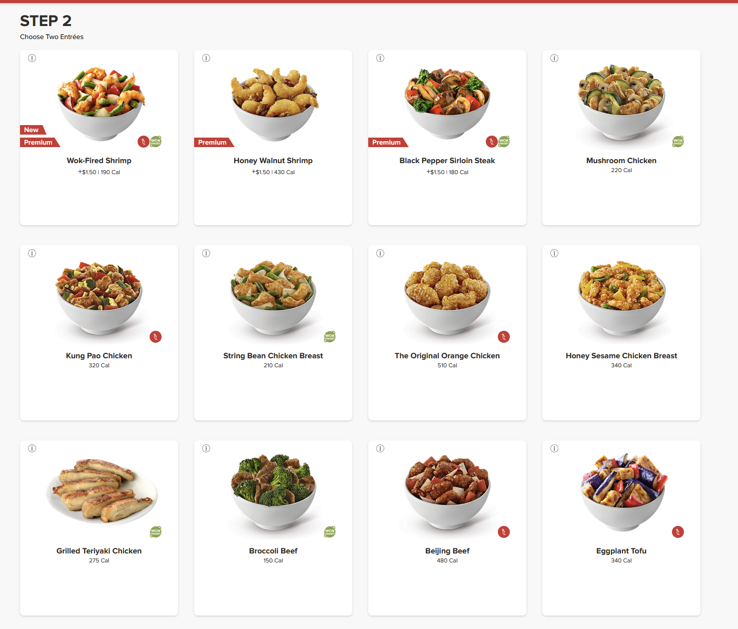Open info icon on Eggplant Tofu card
The height and width of the screenshot is (629, 738).
(x=554, y=448)
